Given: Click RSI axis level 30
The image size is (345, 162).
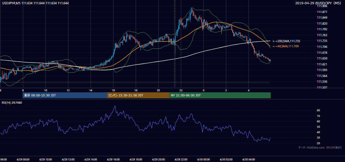Looking at the screenshot, I should tap(318, 138).
